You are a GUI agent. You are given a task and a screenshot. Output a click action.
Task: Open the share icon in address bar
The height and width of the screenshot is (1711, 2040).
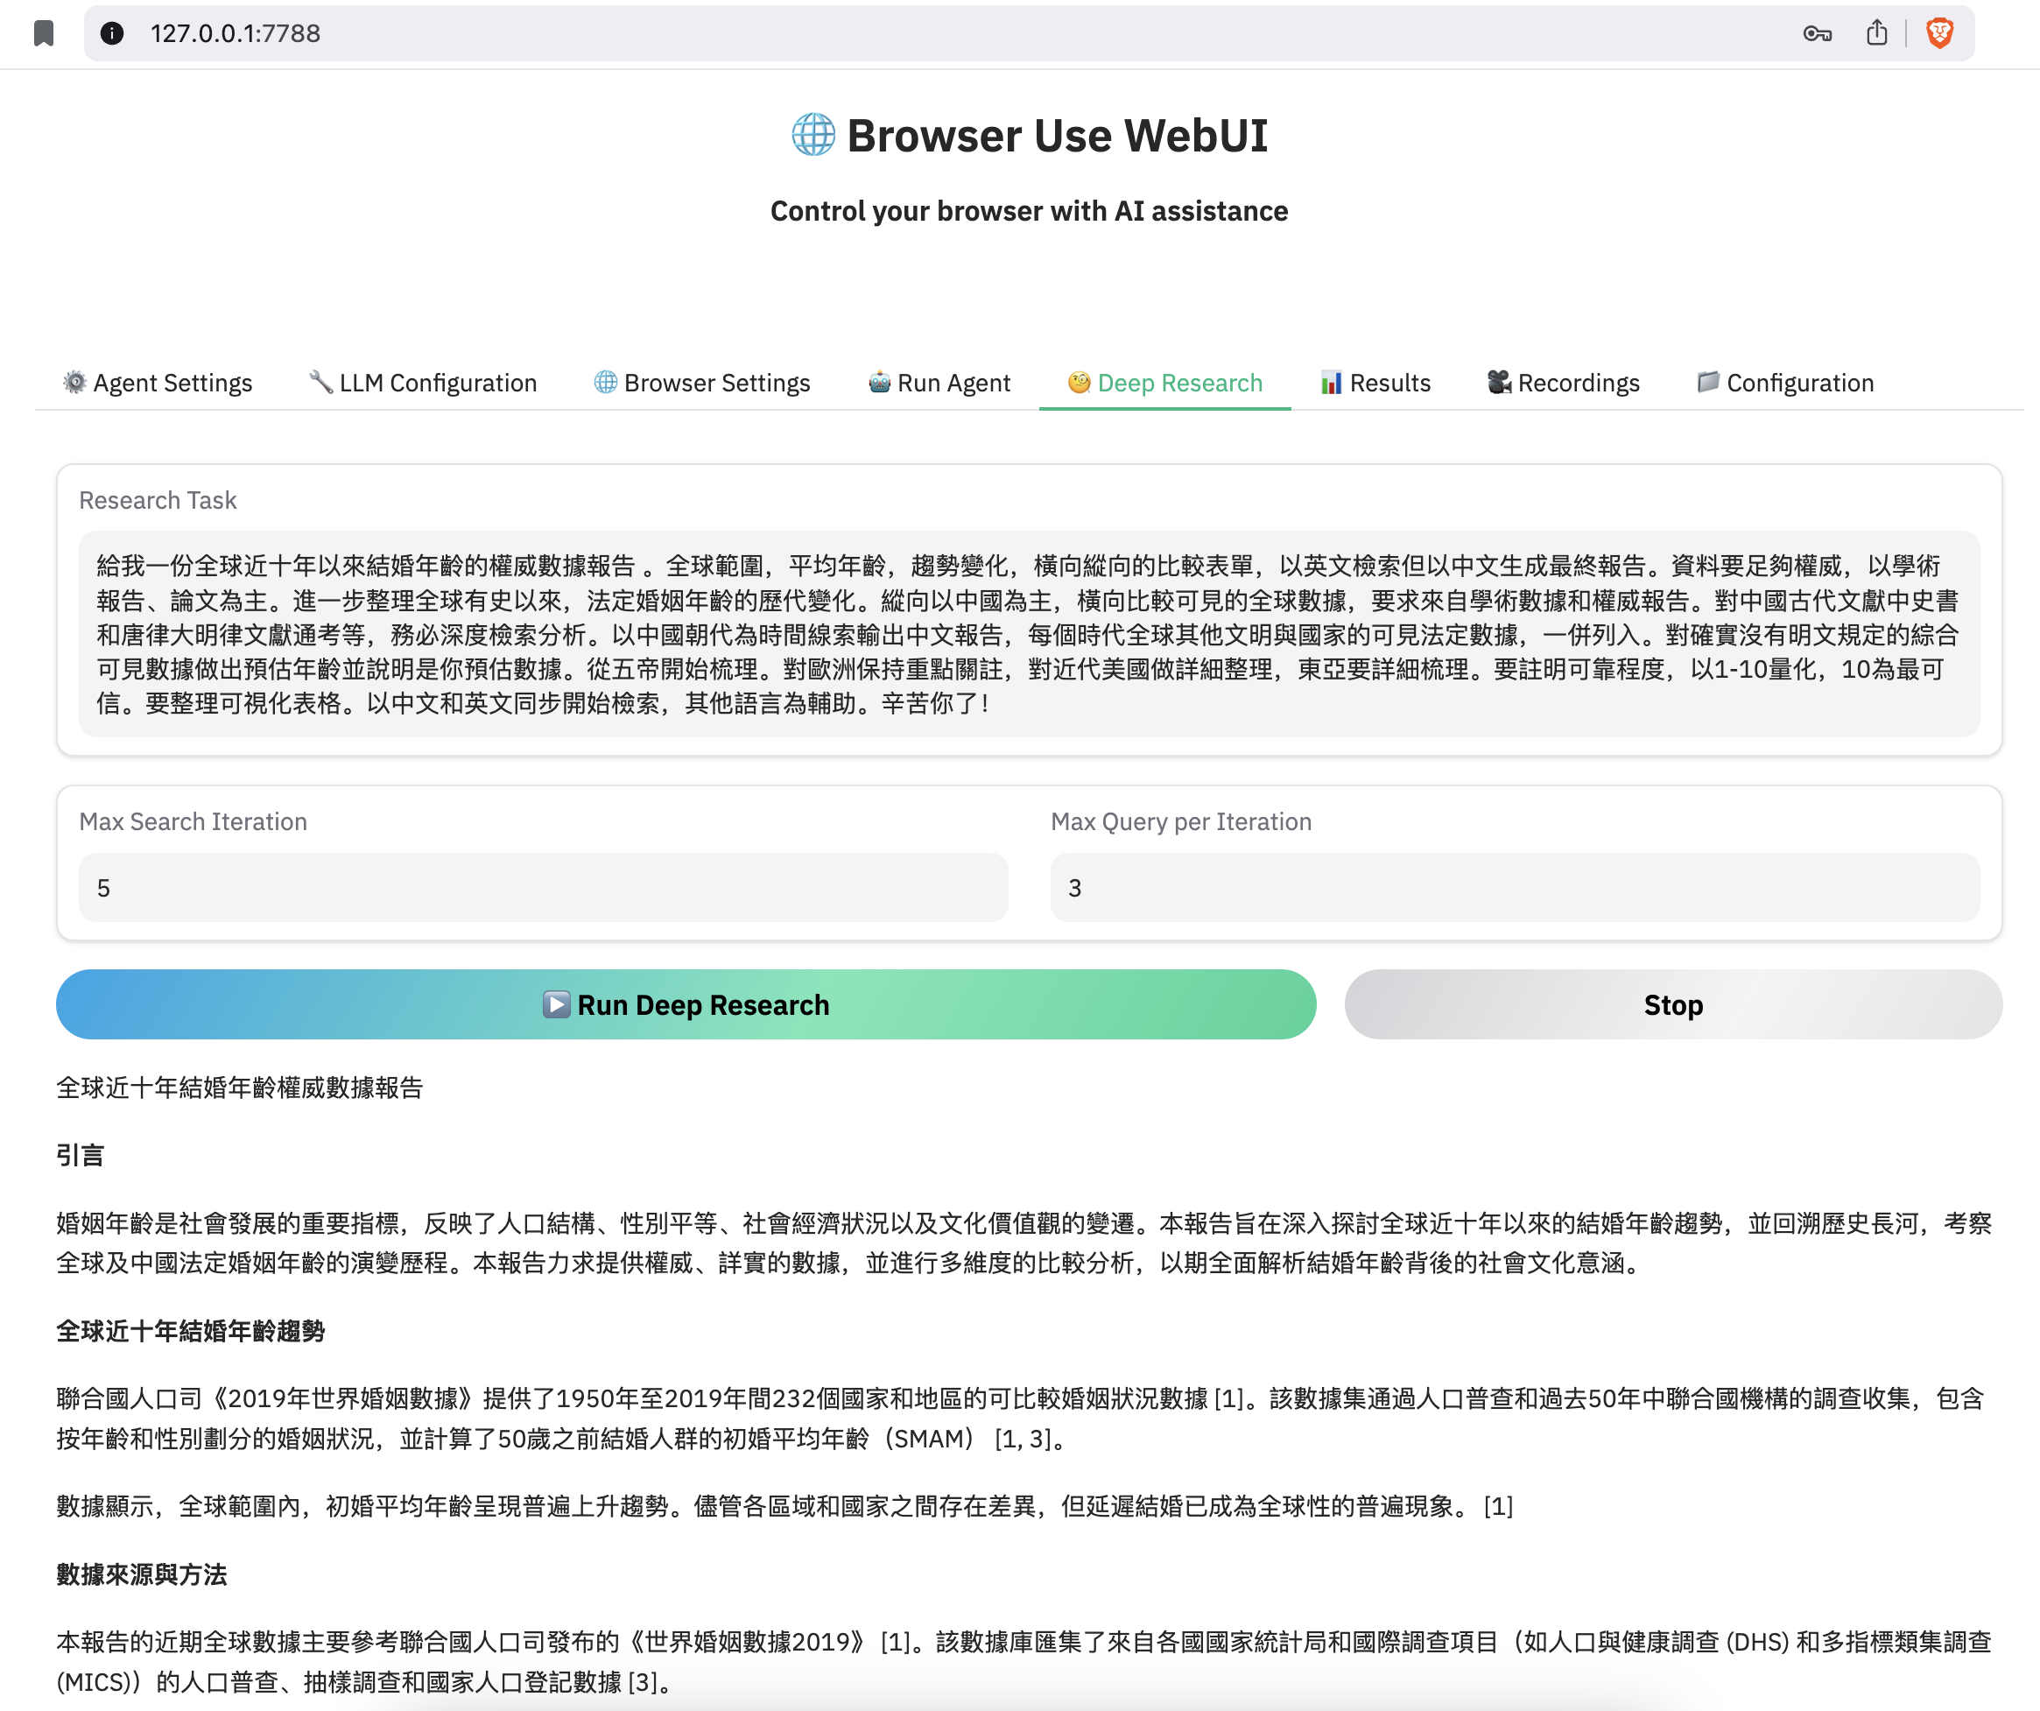point(1877,33)
